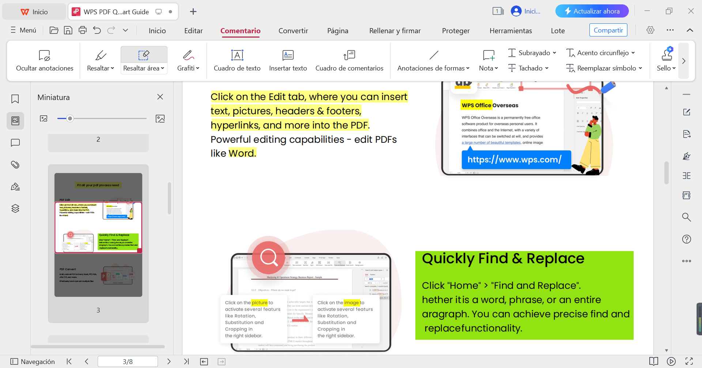The height and width of the screenshot is (368, 702).
Task: Open help from the right sidebar question mark
Action: pos(687,239)
